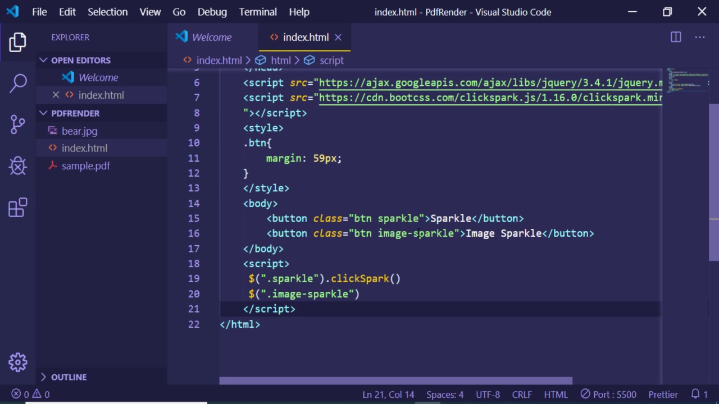Click the horizontal scrollbar in the editor
719x404 pixels.
click(x=395, y=381)
